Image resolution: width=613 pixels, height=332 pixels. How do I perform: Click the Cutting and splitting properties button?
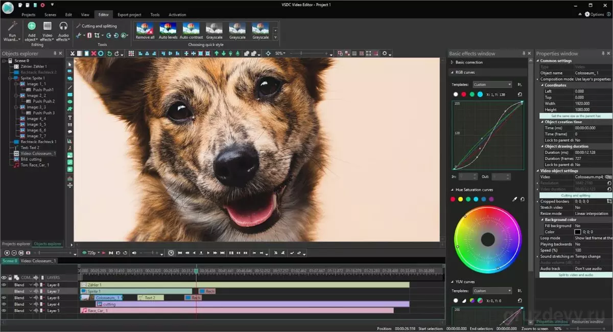pyautogui.click(x=575, y=195)
